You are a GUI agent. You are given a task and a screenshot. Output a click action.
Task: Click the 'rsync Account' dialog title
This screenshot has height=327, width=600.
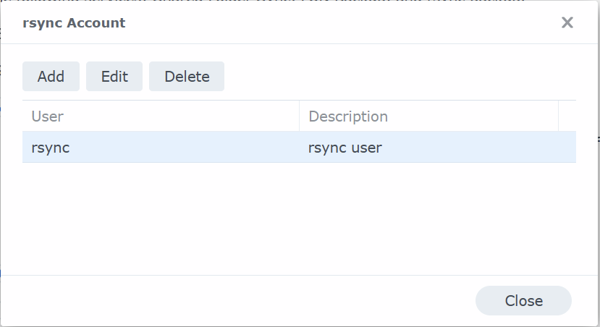tap(74, 22)
